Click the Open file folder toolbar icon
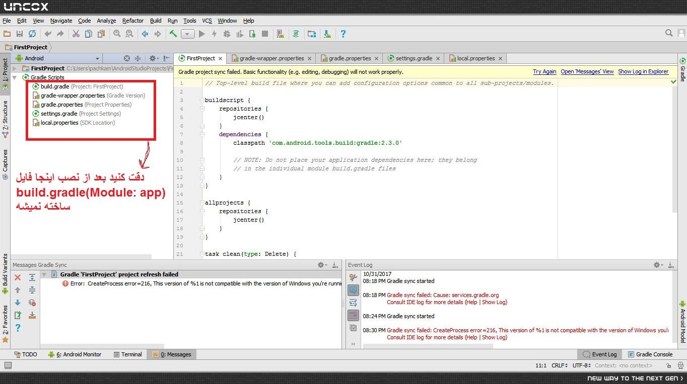 [x=7, y=34]
